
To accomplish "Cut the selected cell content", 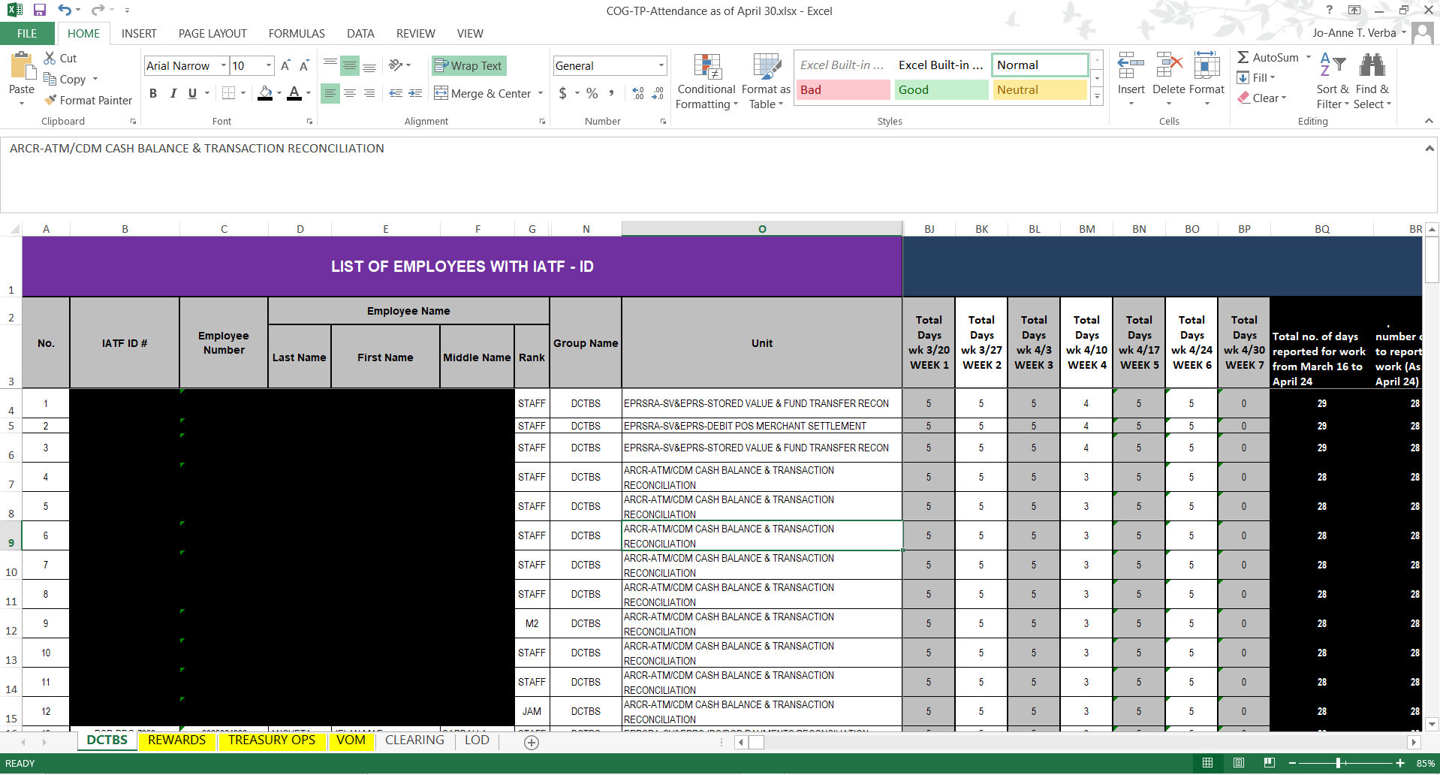I will click(60, 58).
